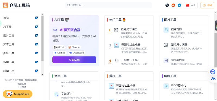Click the 编程工具 card heading
This screenshot has width=217, height=101.
tap(170, 76)
